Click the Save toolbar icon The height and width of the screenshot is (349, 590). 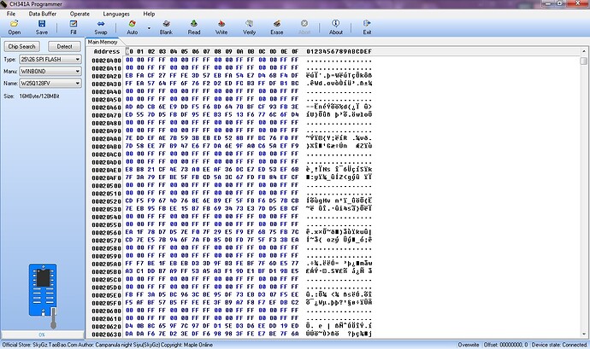tap(42, 26)
